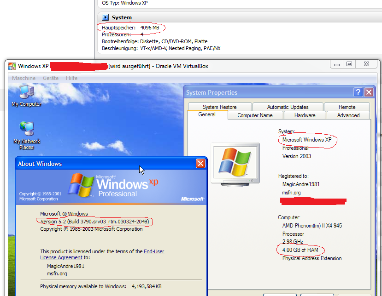Click the Windows logo monitor image
The image size is (382, 296).
point(235,164)
